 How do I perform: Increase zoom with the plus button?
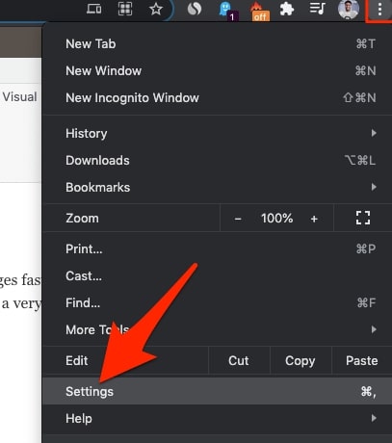point(314,219)
